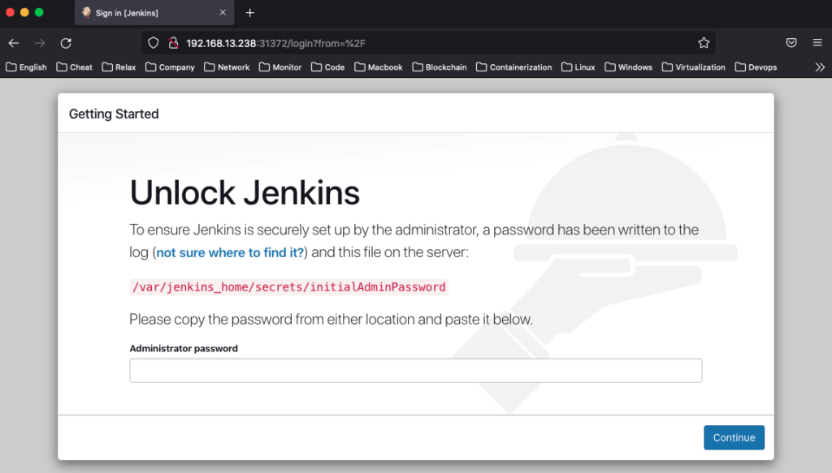Open the Code bookmarks folder
Viewport: 832px width, 473px height.
coord(328,67)
